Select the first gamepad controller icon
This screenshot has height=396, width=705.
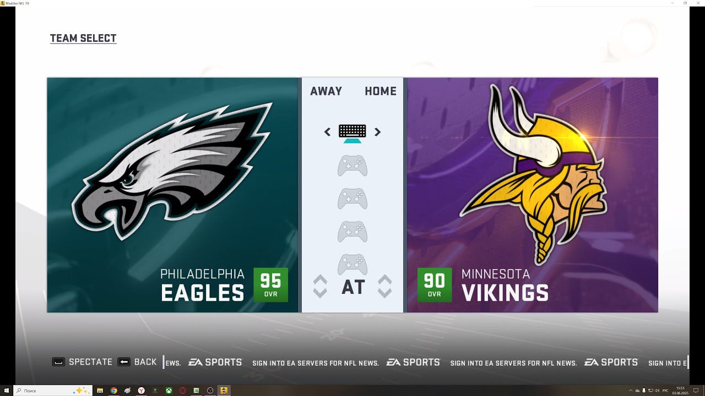click(352, 166)
